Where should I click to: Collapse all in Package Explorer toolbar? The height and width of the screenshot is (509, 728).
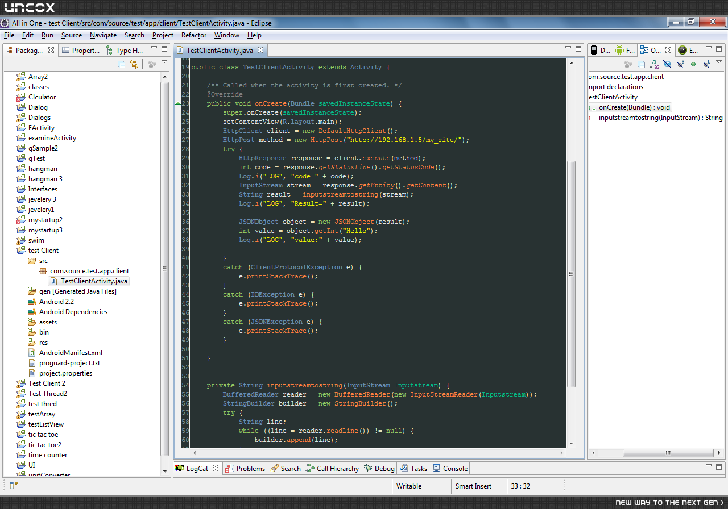(x=122, y=64)
